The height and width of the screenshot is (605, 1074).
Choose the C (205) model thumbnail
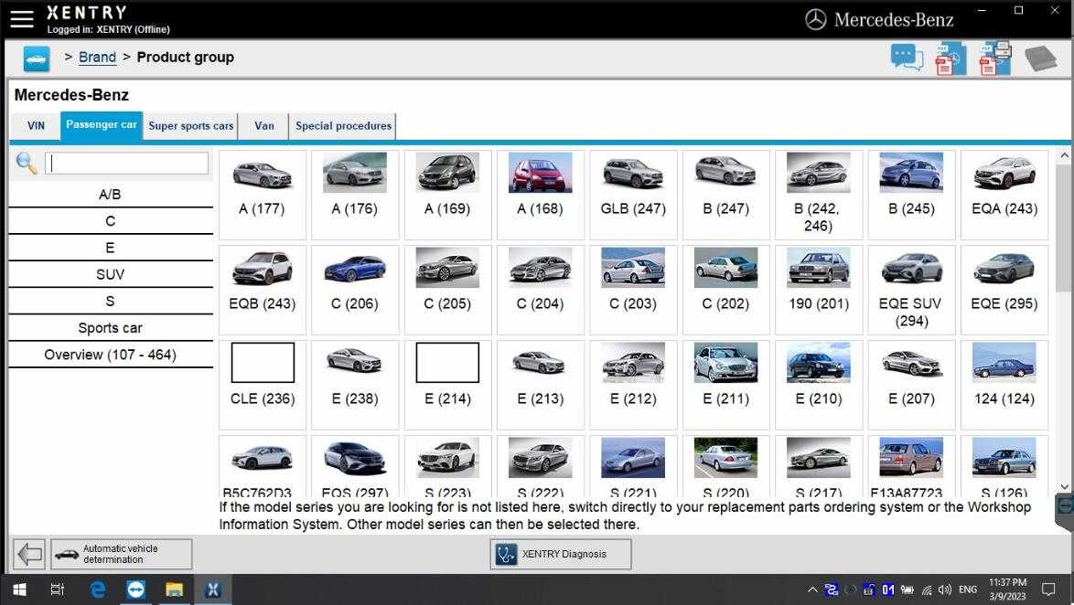click(447, 270)
